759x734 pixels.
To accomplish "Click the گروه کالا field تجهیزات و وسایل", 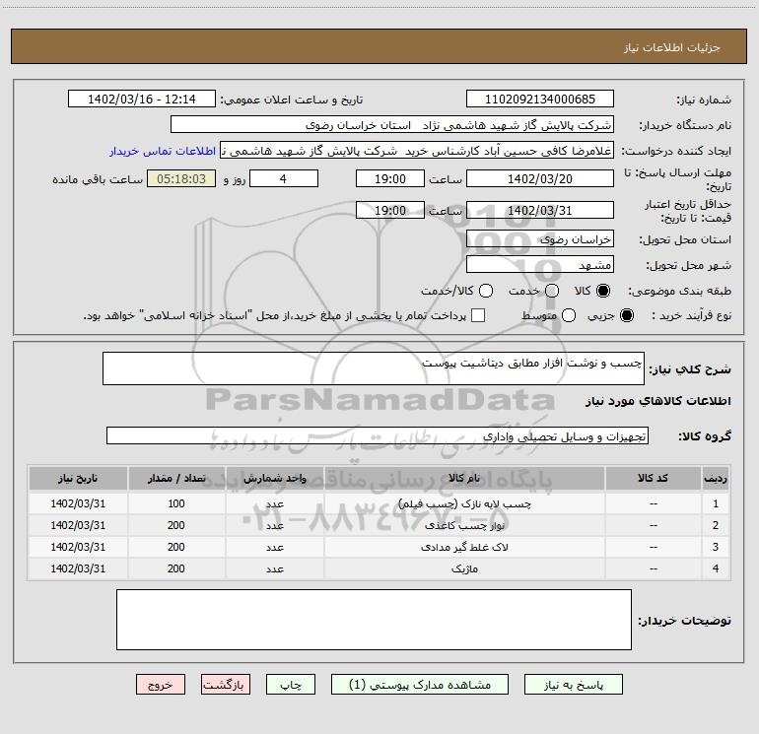I will click(x=378, y=435).
